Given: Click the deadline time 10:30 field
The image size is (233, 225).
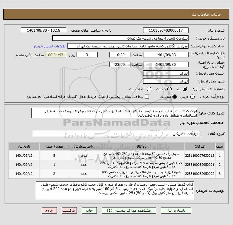Looking at the screenshot, I should click(120, 55).
